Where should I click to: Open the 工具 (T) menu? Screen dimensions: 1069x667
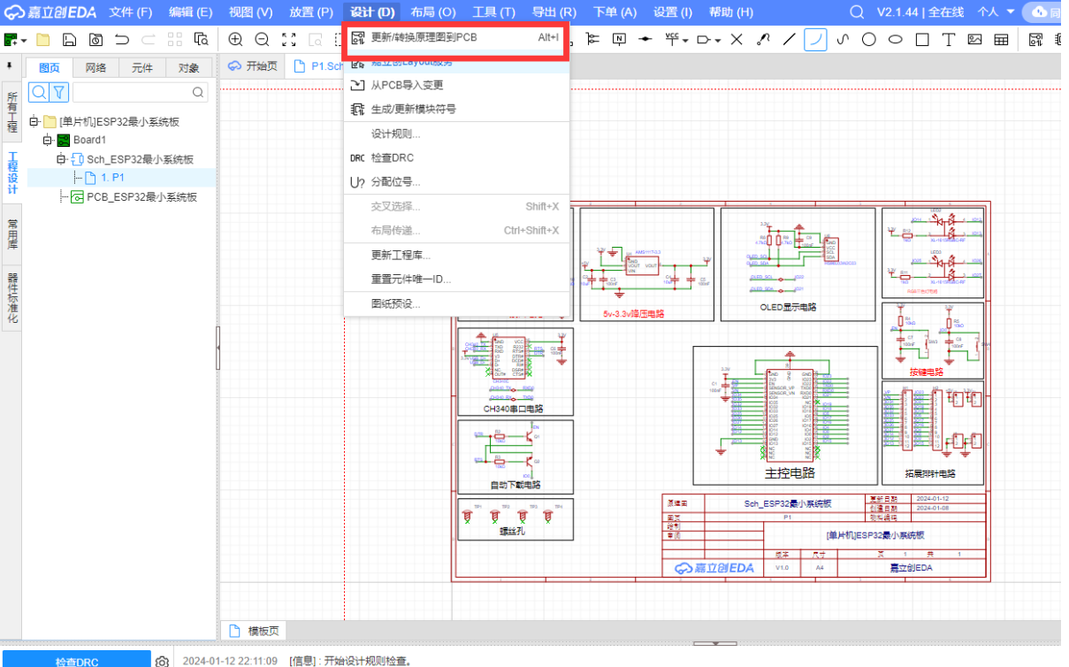[x=494, y=12]
